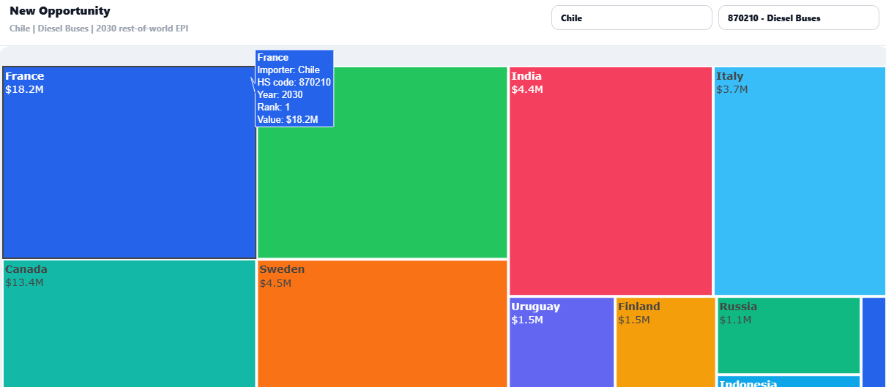
Task: Click the France label text in blue tile
Action: [25, 76]
